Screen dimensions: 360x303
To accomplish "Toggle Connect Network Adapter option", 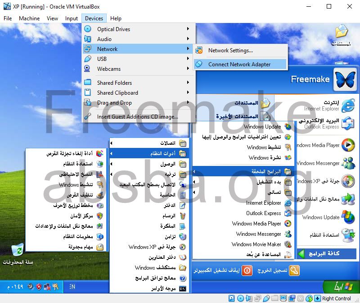I will 240,64.
